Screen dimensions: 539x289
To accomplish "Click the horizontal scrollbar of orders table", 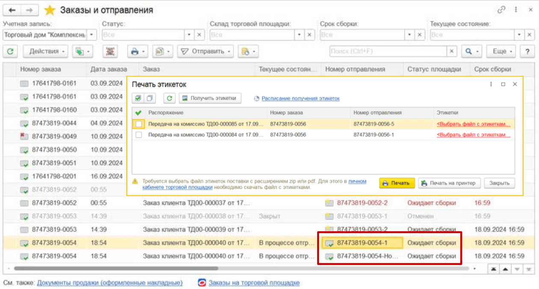I will tap(115, 268).
